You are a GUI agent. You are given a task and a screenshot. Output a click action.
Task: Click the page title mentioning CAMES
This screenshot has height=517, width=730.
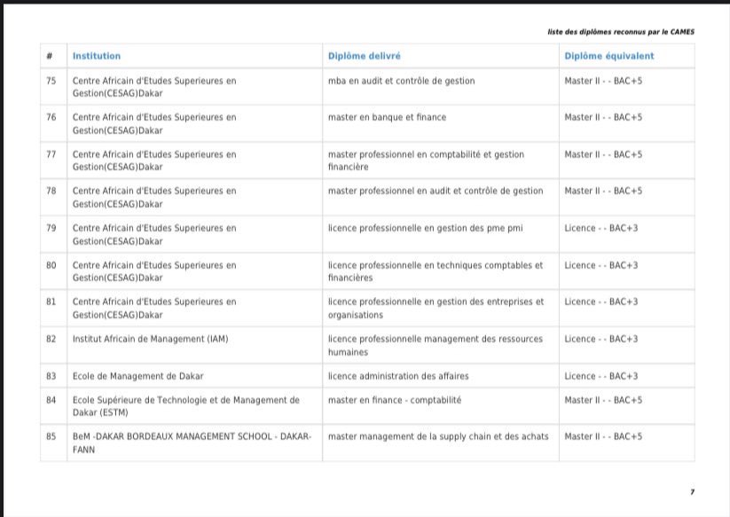pyautogui.click(x=621, y=32)
